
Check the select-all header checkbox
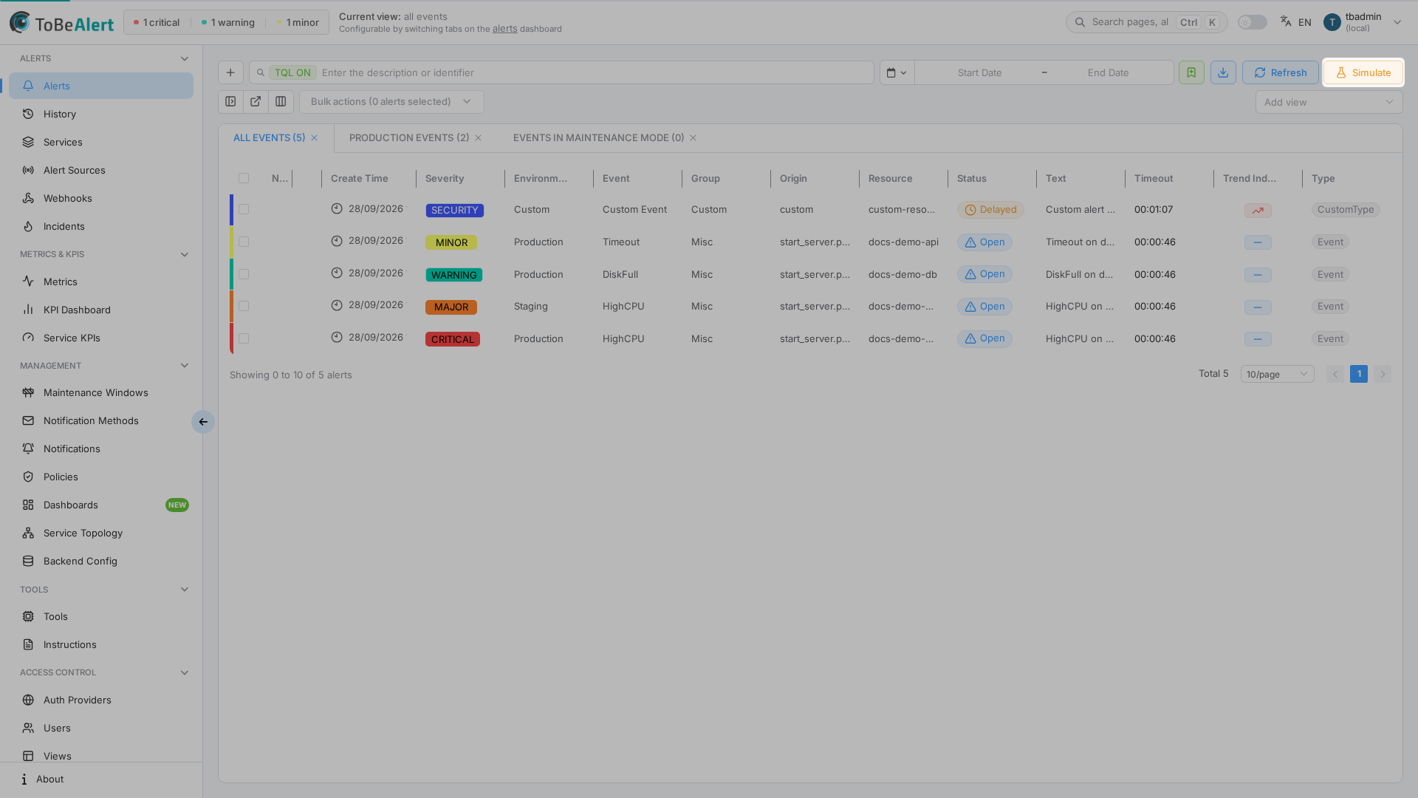click(x=244, y=178)
